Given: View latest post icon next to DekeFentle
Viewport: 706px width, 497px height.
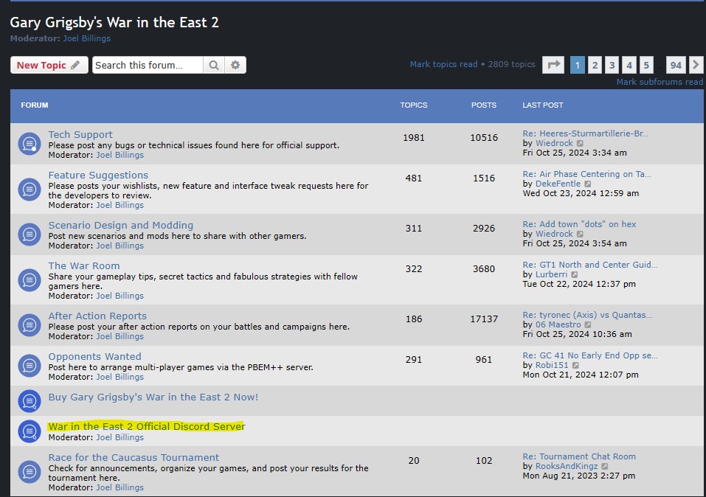Looking at the screenshot, I should pos(587,184).
